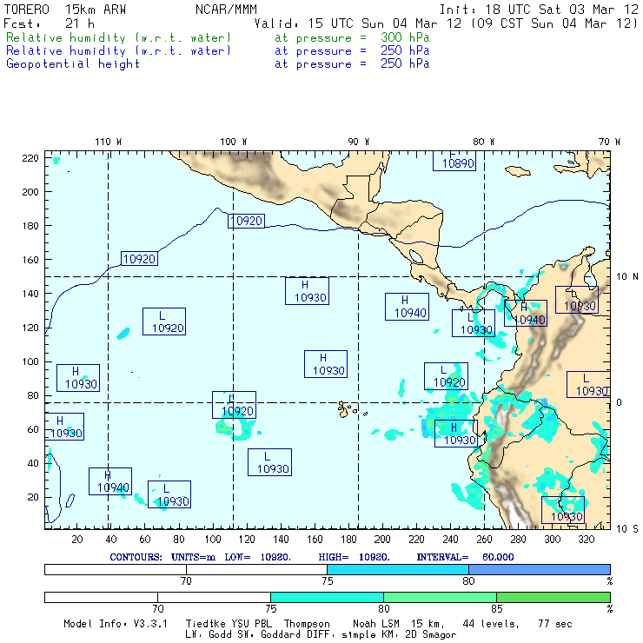Image resolution: width=643 pixels, height=643 pixels.
Task: Click the 'TORERO 15km ARW' title text
Action: 65,10
